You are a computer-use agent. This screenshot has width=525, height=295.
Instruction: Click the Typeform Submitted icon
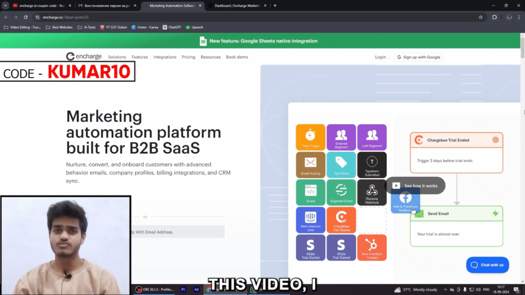pos(372,164)
